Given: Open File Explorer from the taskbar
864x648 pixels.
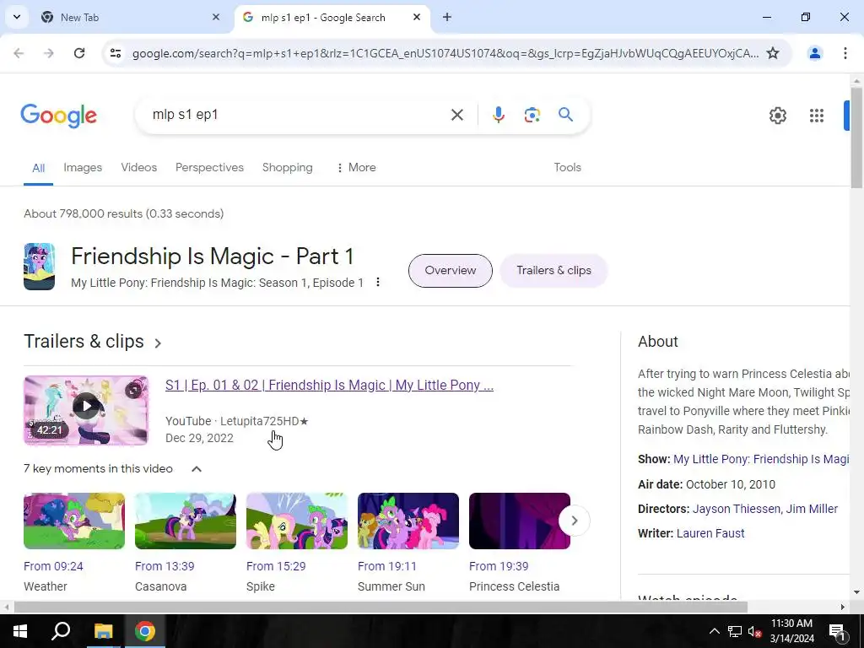Looking at the screenshot, I should 103,631.
